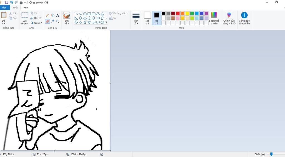Select the Curve shape

[80, 14]
